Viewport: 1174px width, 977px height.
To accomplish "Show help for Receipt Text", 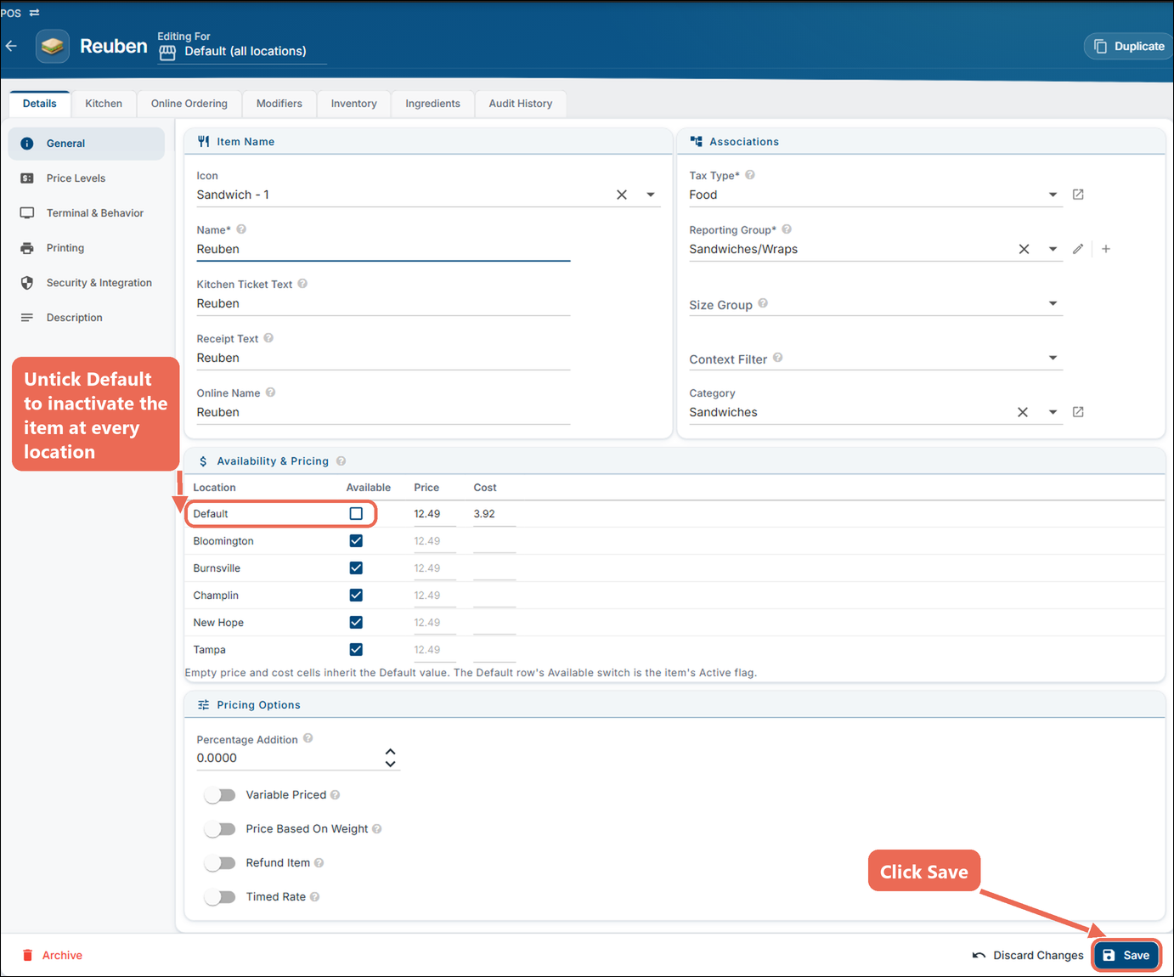I will tap(268, 338).
